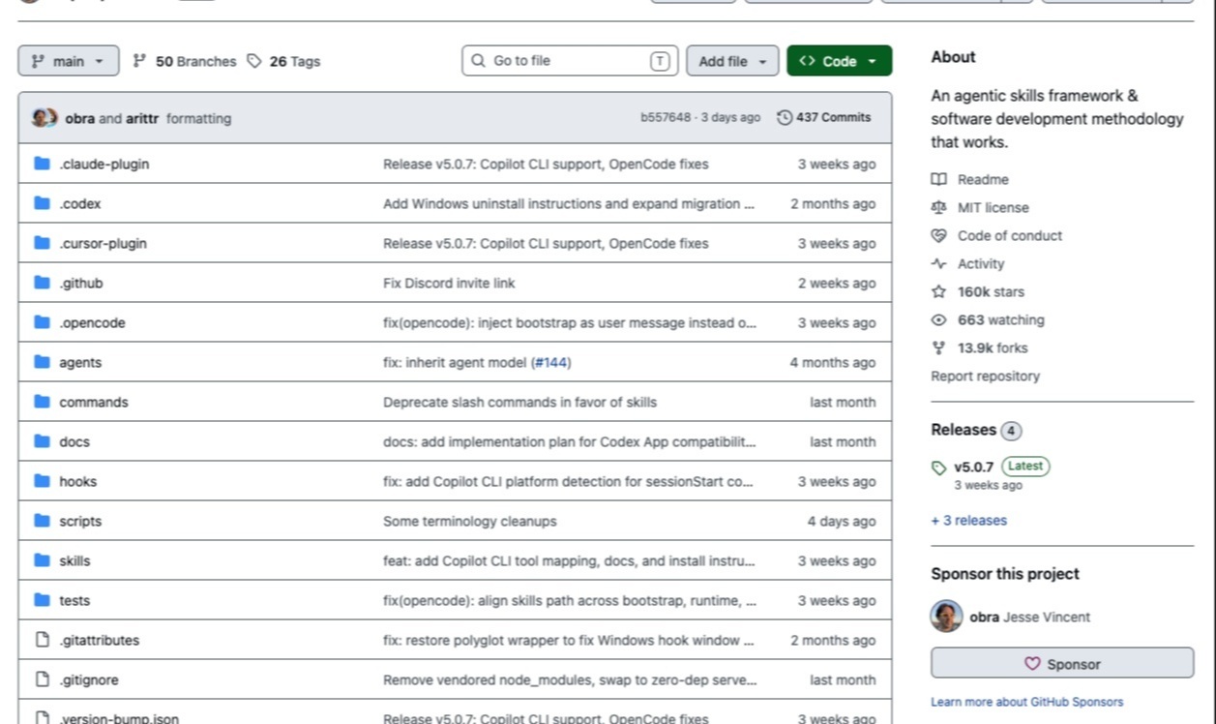1216x724 pixels.
Task: Click the Sponsor button
Action: pyautogui.click(x=1062, y=664)
